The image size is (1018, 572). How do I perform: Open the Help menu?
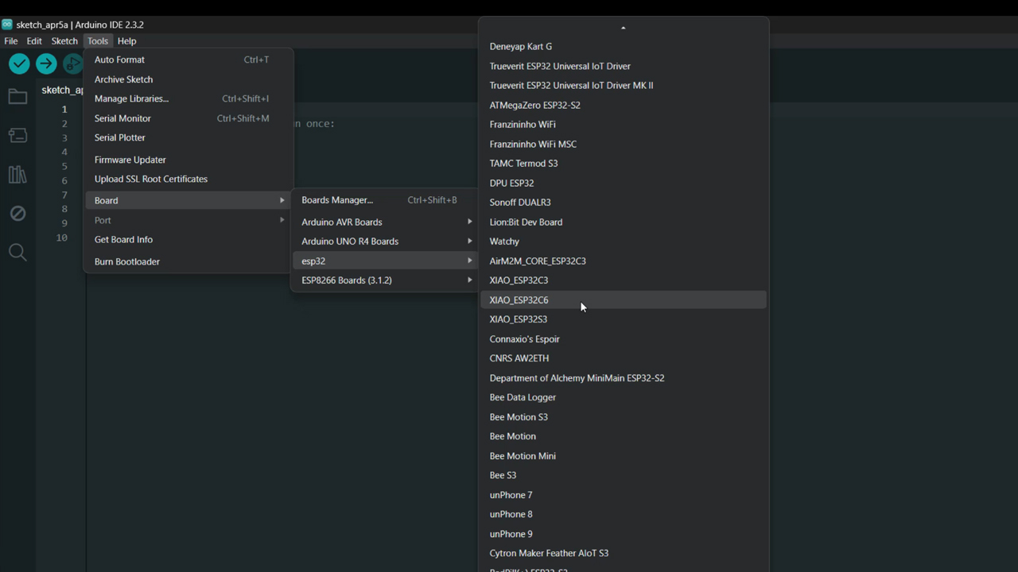click(127, 41)
